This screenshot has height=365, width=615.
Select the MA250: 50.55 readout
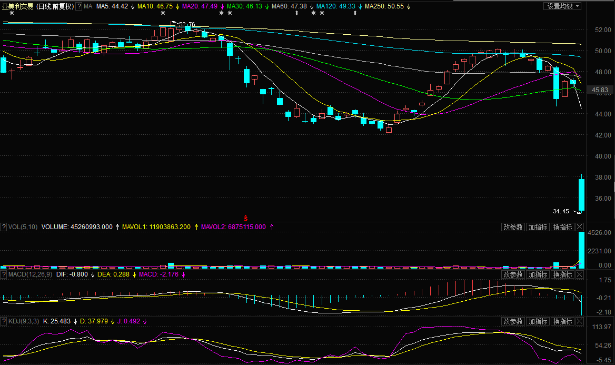pos(384,6)
